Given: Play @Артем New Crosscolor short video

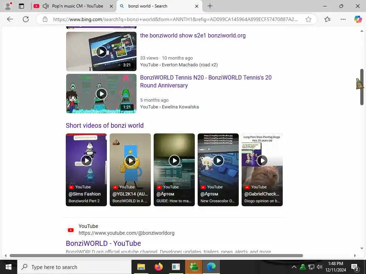Looking at the screenshot, I should (x=218, y=169).
